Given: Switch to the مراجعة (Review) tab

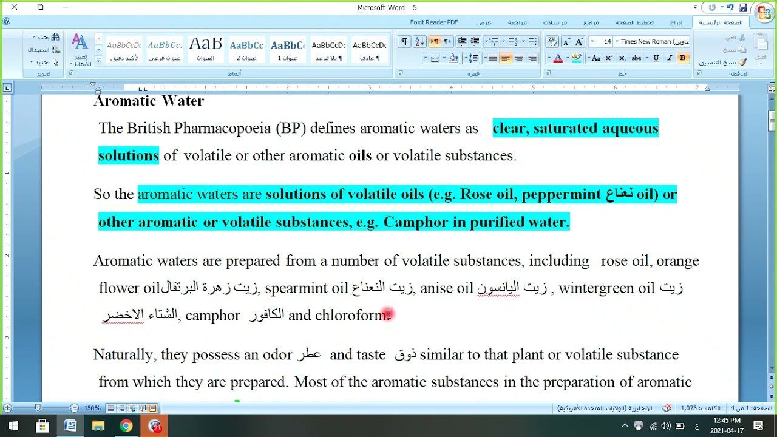Looking at the screenshot, I should pyautogui.click(x=517, y=22).
